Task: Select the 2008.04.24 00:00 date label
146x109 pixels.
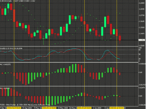Action: pyautogui.click(x=14, y=108)
